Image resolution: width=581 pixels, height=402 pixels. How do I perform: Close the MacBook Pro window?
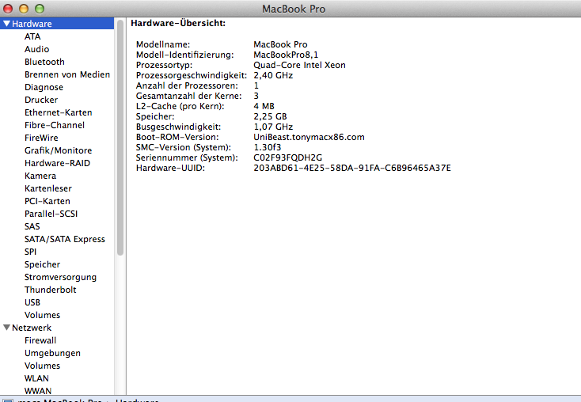[8, 8]
